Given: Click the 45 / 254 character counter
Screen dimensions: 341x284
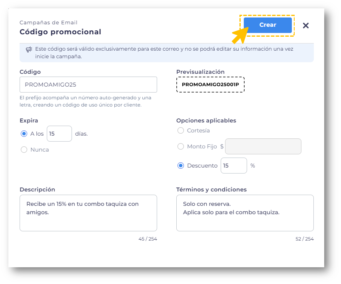Looking at the screenshot, I should click(x=148, y=239).
